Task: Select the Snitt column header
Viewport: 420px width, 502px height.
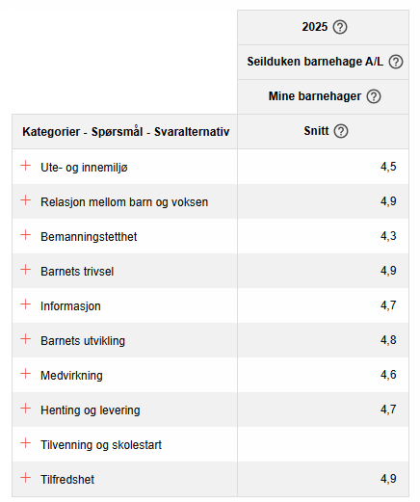Action: click(x=316, y=131)
